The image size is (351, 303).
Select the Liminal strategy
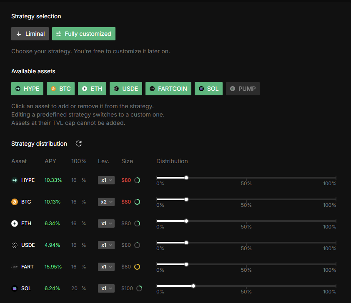pyautogui.click(x=30, y=34)
